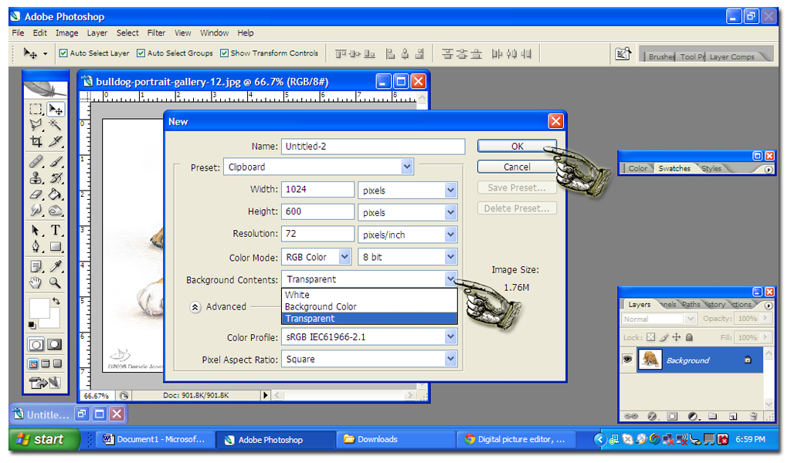Switch to Standard edit mode
Screen dimensions: 791x463
click(36, 345)
